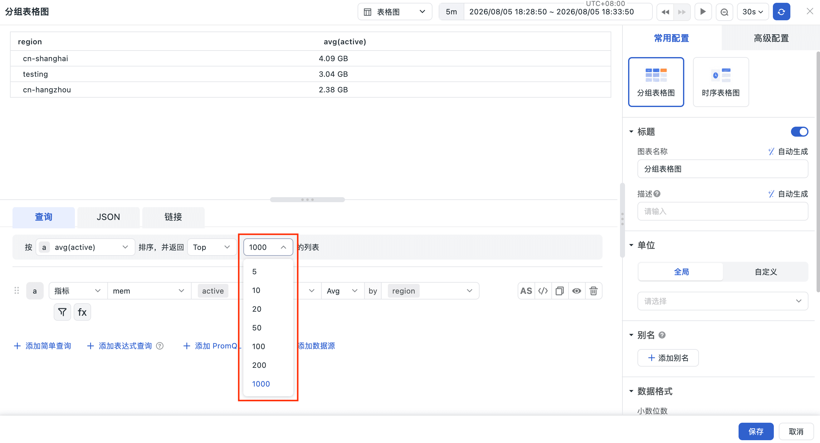Collapse the 1000 limit dropdown
This screenshot has width=820, height=443.
268,247
